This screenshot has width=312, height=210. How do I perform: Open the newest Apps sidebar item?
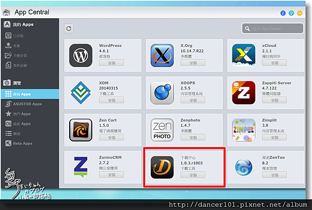(x=30, y=124)
